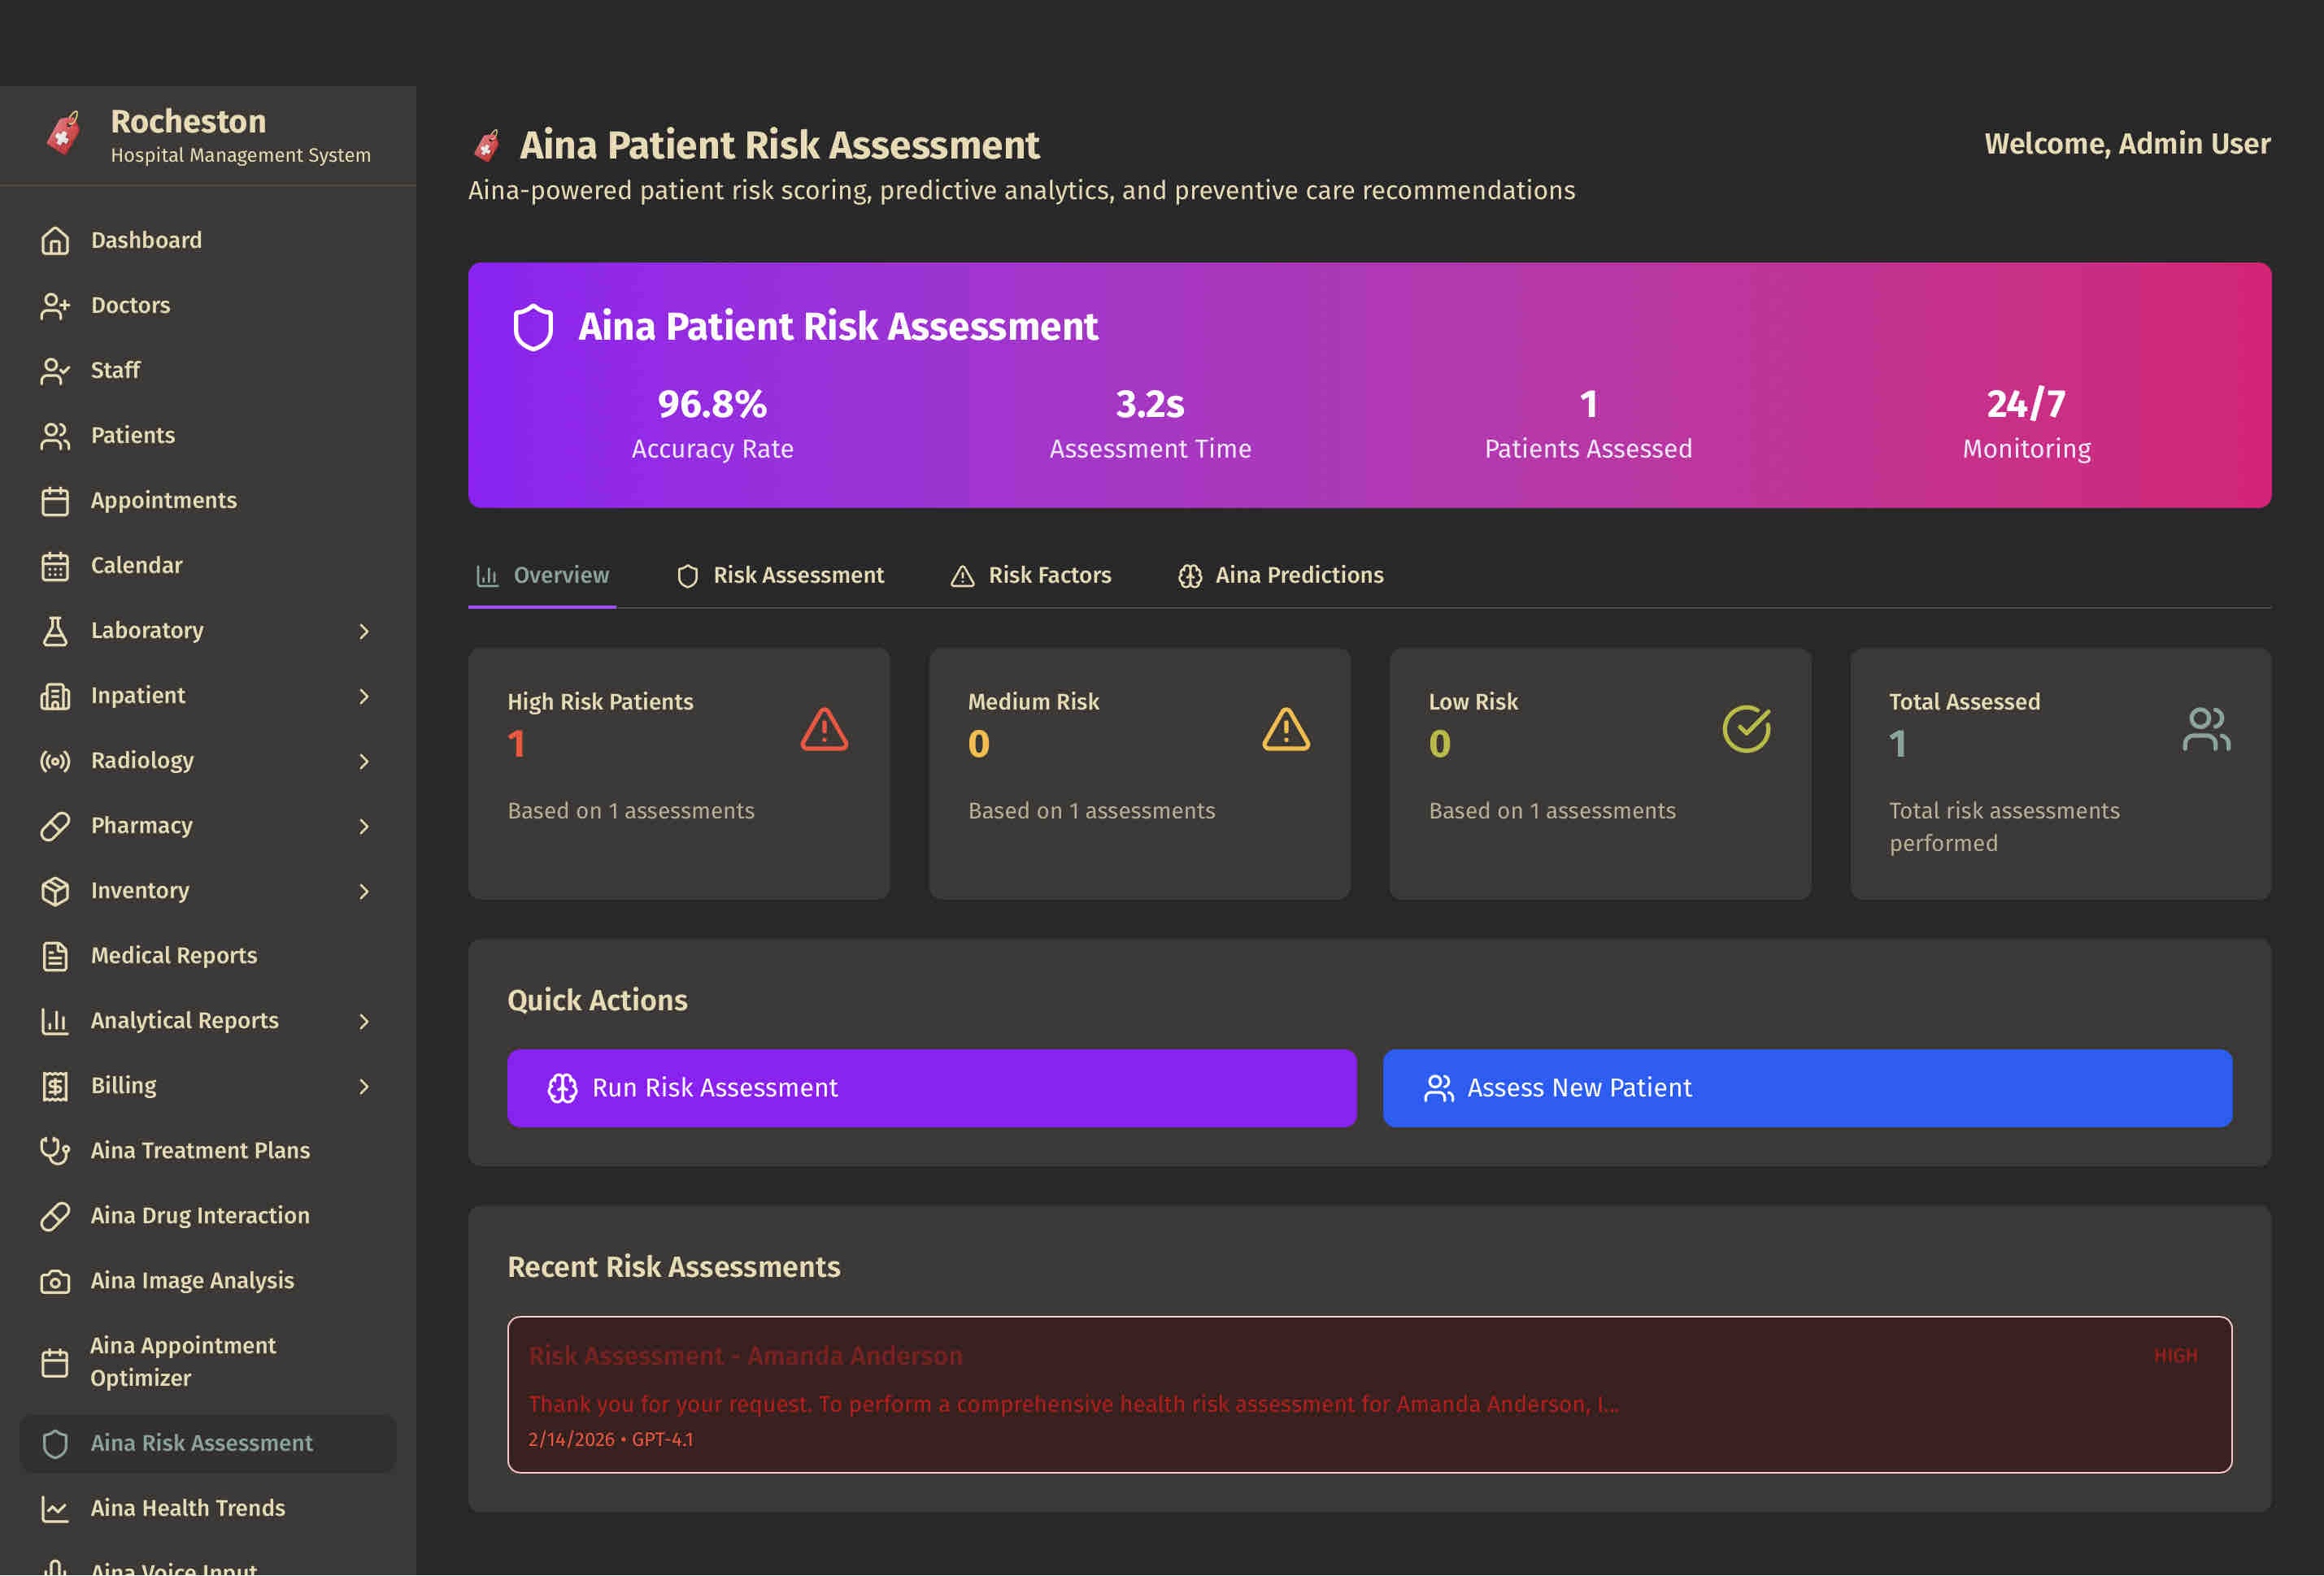Expand the Laboratory submenu
2324x1576 pixels.
[x=365, y=631]
